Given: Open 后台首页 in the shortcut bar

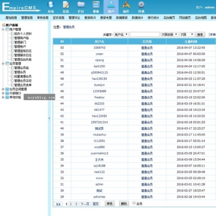Looking at the screenshot, I should click(x=169, y=18).
